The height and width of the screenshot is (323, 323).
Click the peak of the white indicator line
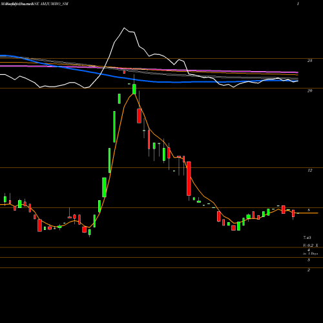click(x=124, y=28)
